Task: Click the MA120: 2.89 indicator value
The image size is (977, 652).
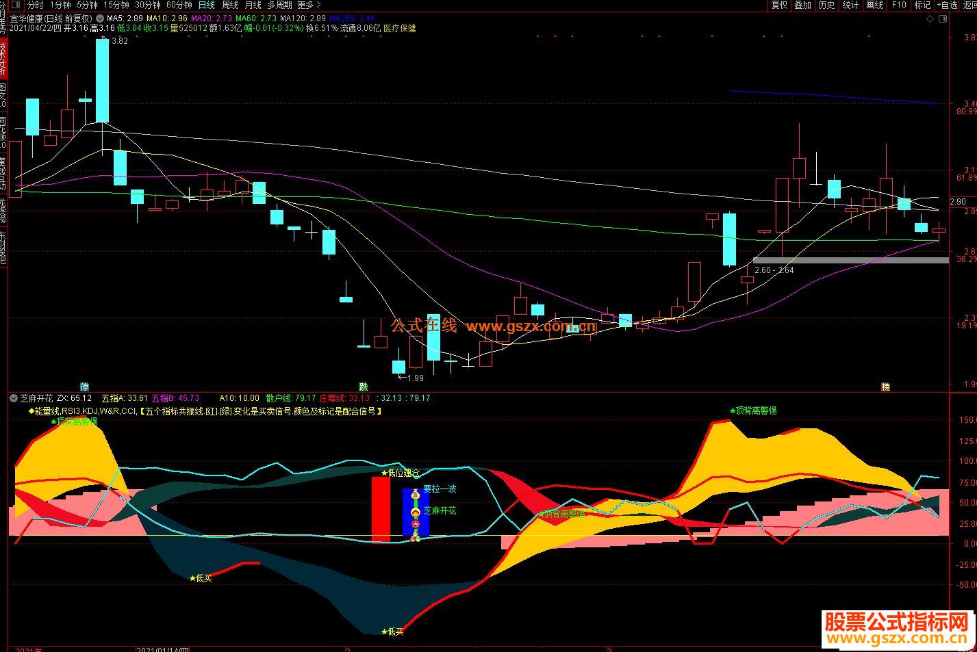Action: pyautogui.click(x=303, y=18)
